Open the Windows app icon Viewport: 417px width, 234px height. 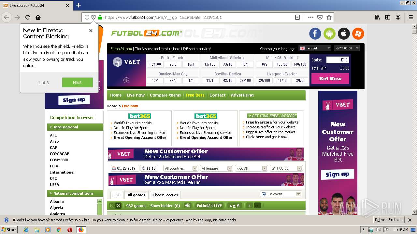click(358, 33)
